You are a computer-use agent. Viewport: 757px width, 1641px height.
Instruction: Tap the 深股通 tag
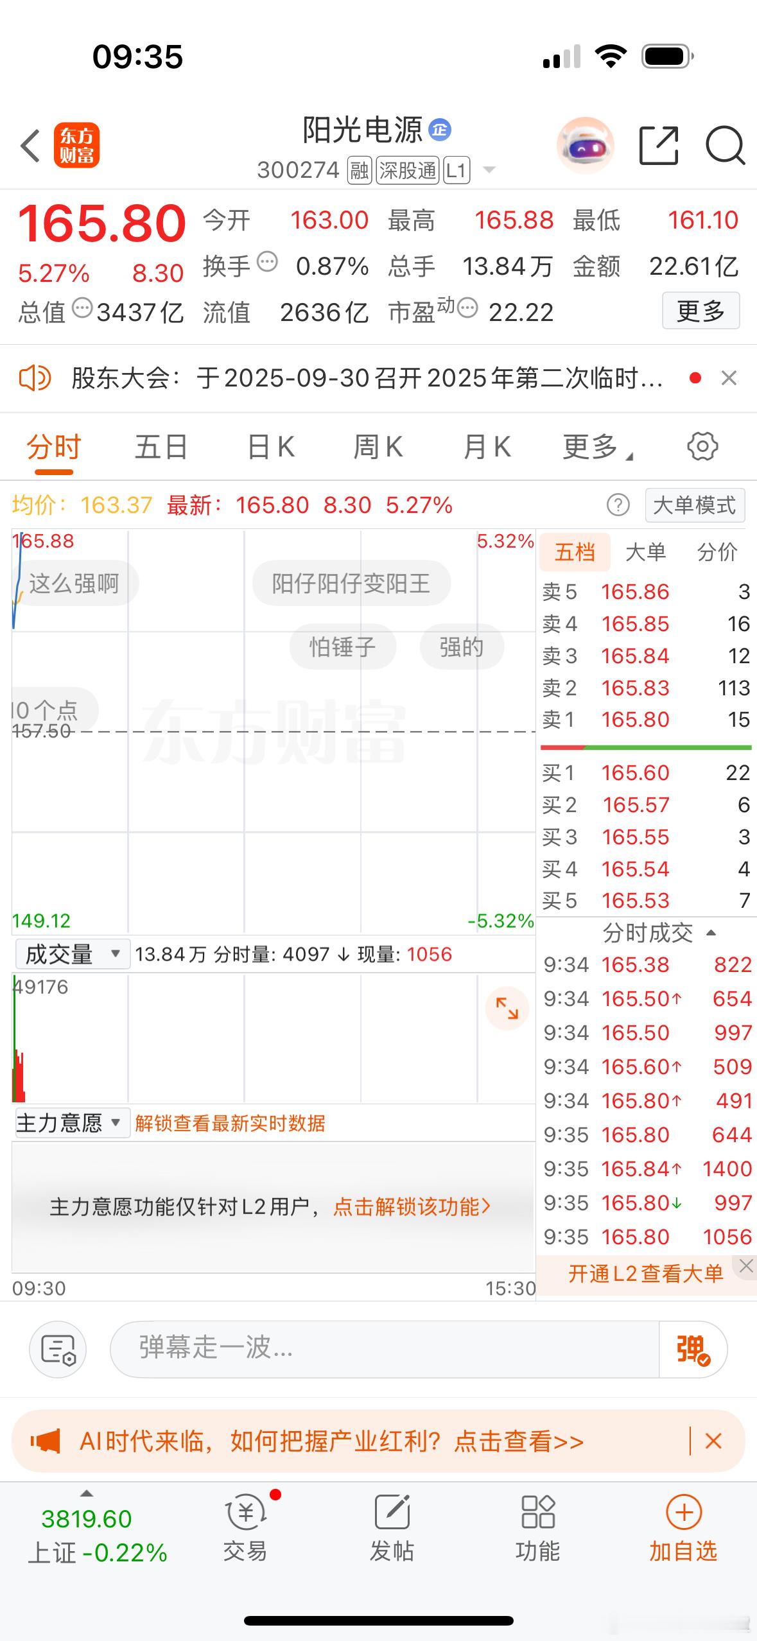click(407, 171)
